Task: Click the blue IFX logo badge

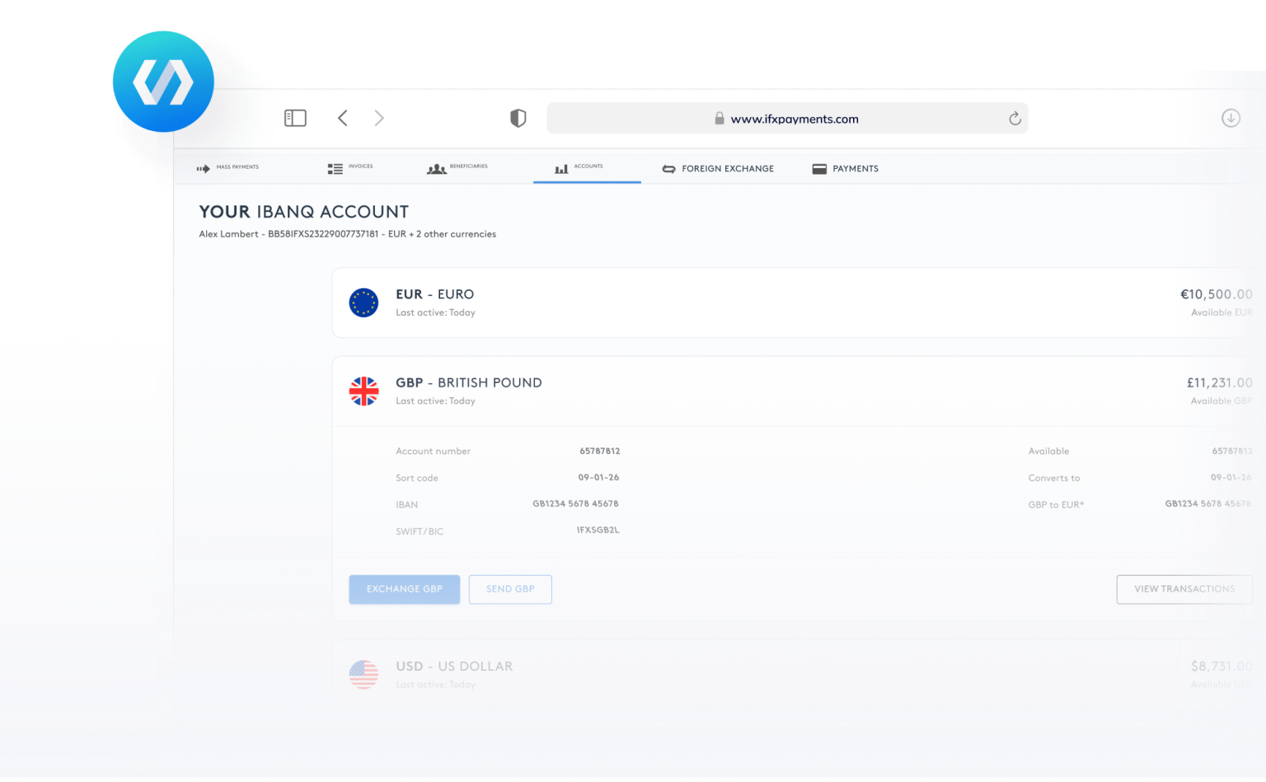Action: 163,82
